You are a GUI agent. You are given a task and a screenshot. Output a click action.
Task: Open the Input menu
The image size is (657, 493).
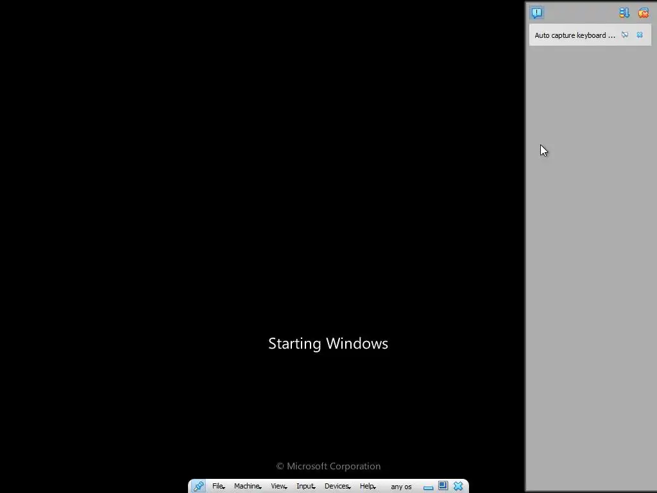(305, 487)
